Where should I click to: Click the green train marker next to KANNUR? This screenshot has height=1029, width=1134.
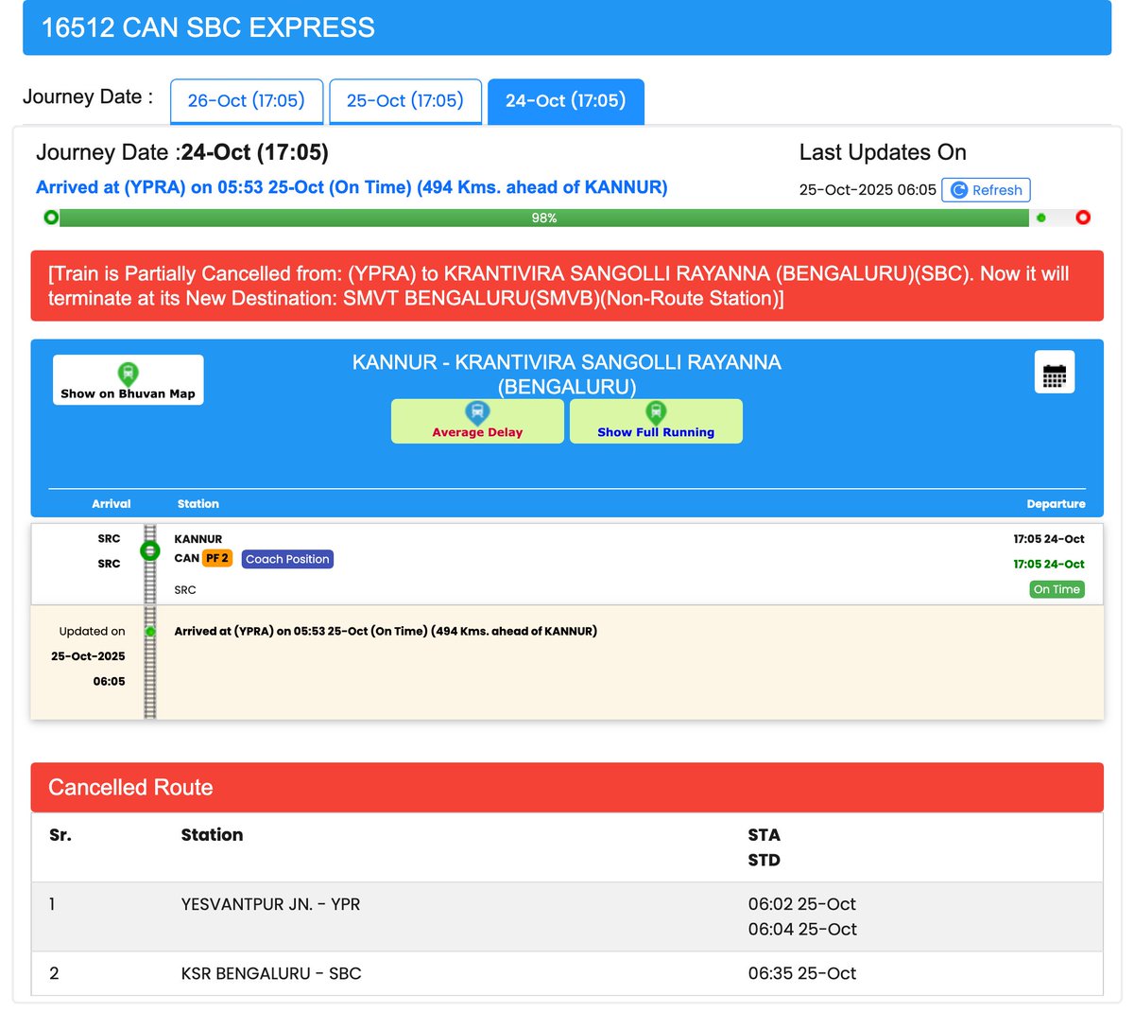150,550
